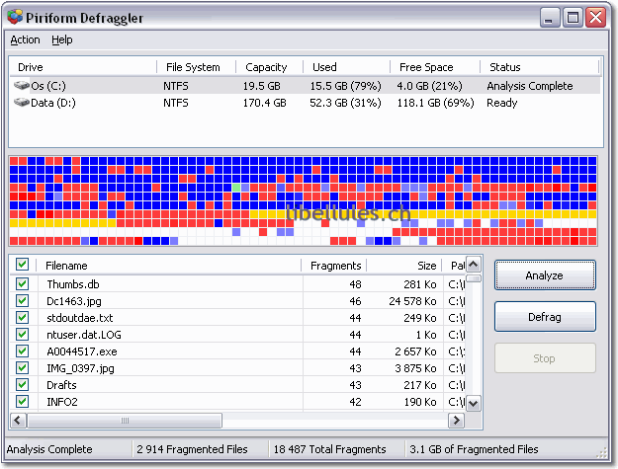Sort by the Used column header
The image size is (618, 469).
click(346, 67)
